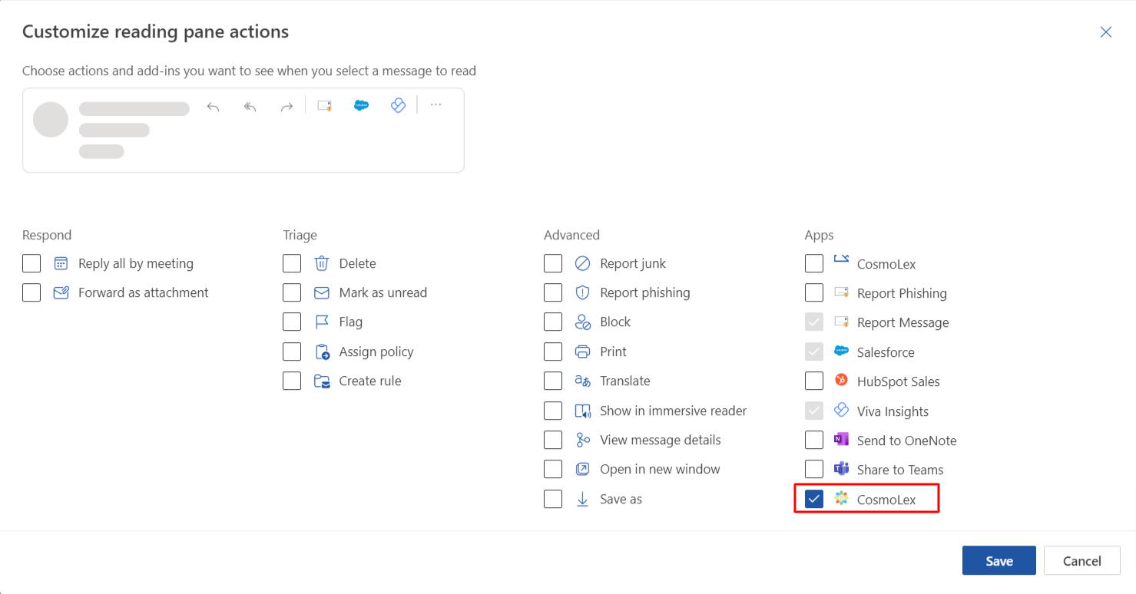The width and height of the screenshot is (1136, 594).
Task: Enable the Reply all by meeting checkbox
Action: (x=31, y=263)
